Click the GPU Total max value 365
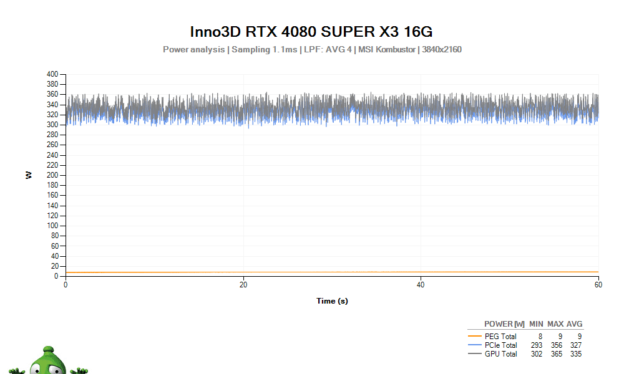Screen dimensions: 624x374 [x=556, y=354]
